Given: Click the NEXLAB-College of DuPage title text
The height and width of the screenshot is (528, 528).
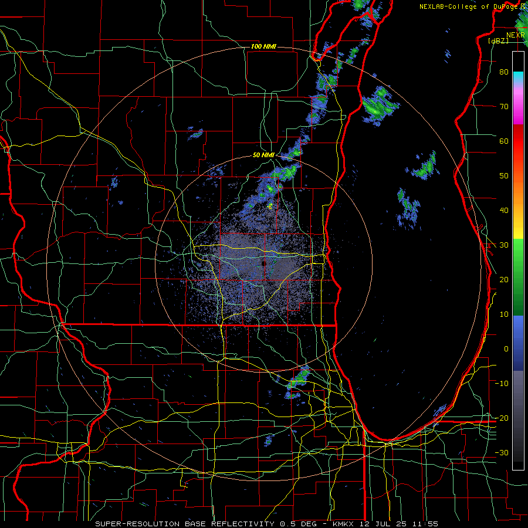Looking at the screenshot, I should click(470, 6).
